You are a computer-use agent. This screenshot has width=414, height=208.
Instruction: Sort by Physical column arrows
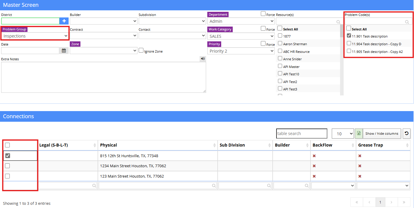point(214,145)
